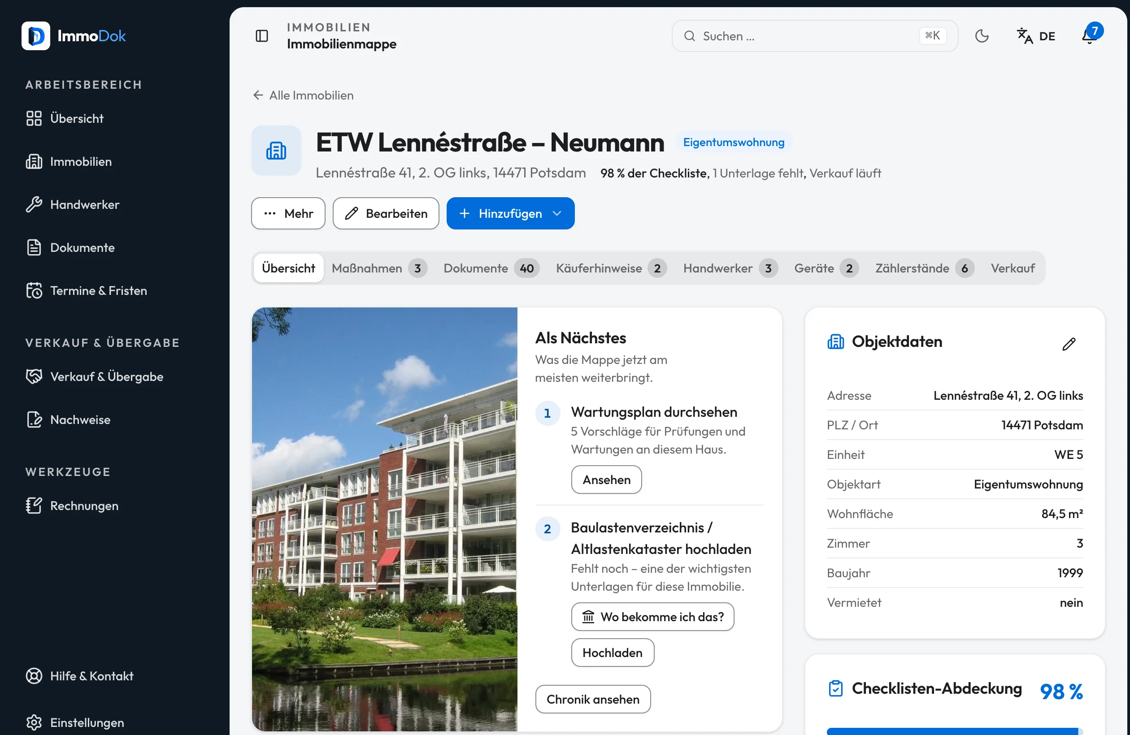
Task: Toggle the sidebar panel icon
Action: [x=261, y=35]
